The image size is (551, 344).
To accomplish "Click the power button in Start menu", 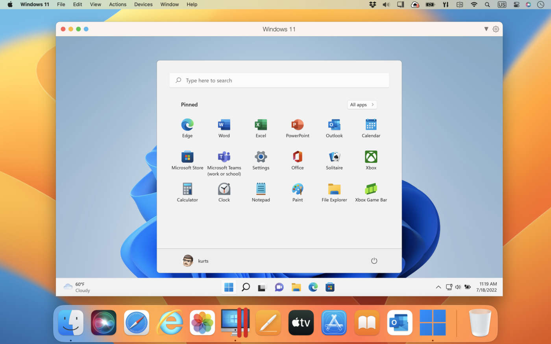I will [374, 261].
